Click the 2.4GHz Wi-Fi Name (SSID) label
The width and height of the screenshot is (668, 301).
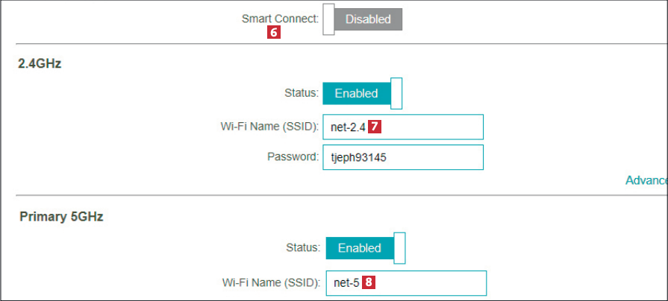270,127
